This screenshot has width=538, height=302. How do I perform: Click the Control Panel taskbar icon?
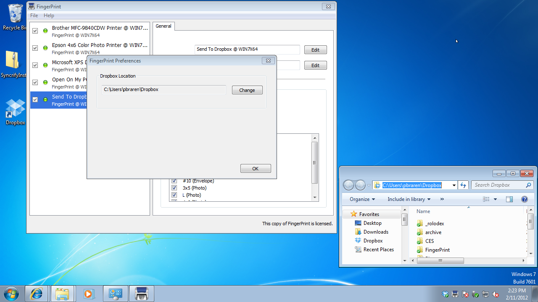pyautogui.click(x=115, y=294)
